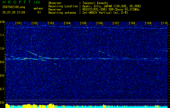Click the 'meteor' count label
Screen dimensions: 170x108
click(38, 8)
